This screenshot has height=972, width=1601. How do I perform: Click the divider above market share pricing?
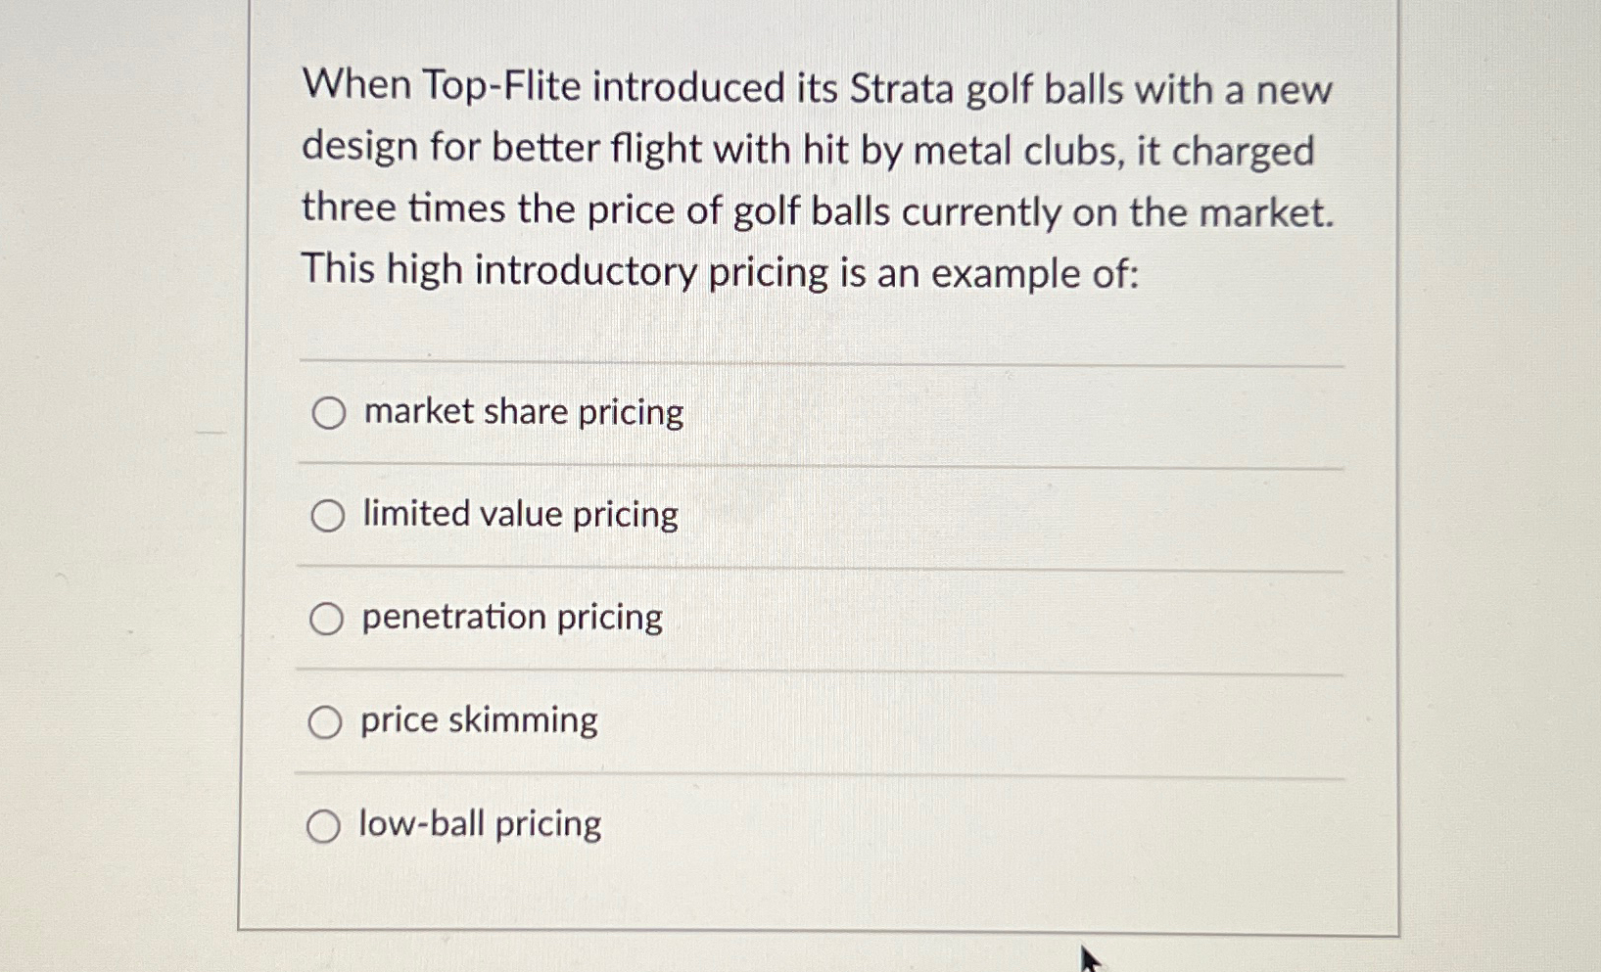tap(821, 360)
